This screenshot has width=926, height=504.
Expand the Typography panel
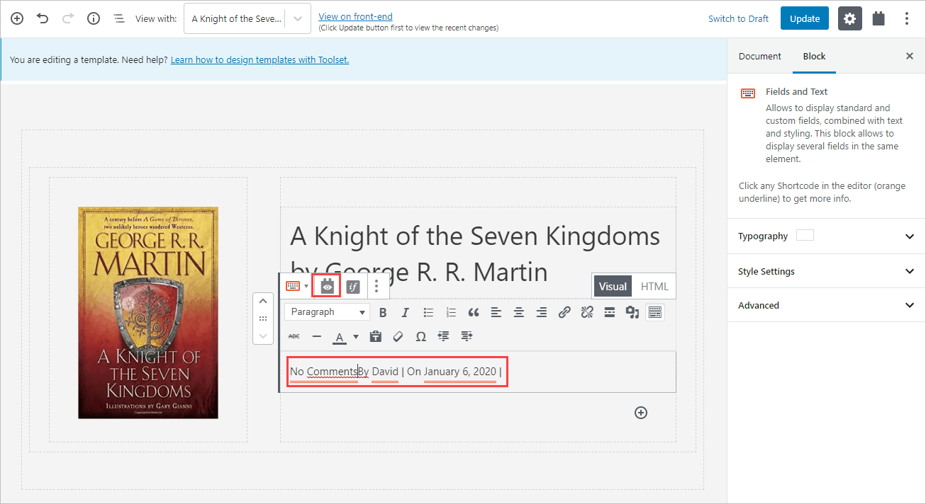826,236
